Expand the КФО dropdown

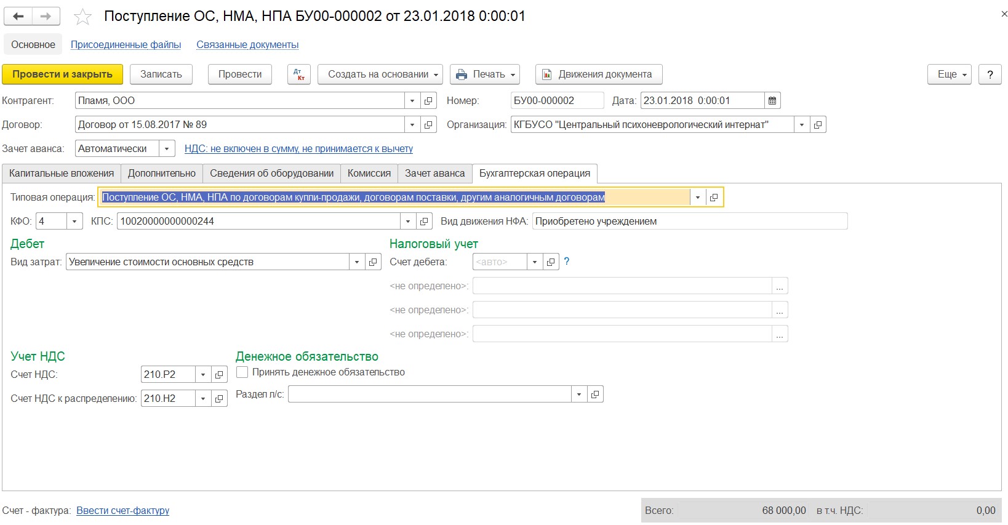point(74,221)
